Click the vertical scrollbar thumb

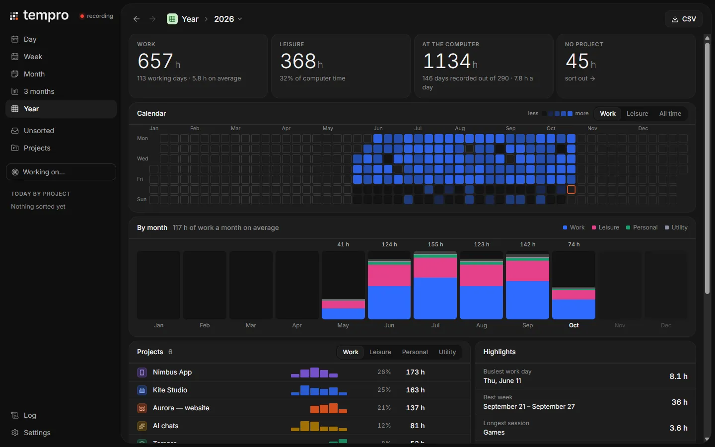(707, 168)
